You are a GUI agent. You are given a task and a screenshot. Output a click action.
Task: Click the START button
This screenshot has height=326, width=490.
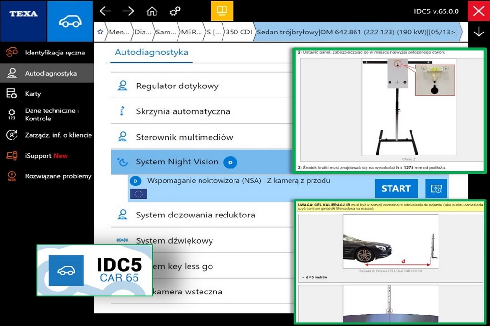[x=396, y=189]
